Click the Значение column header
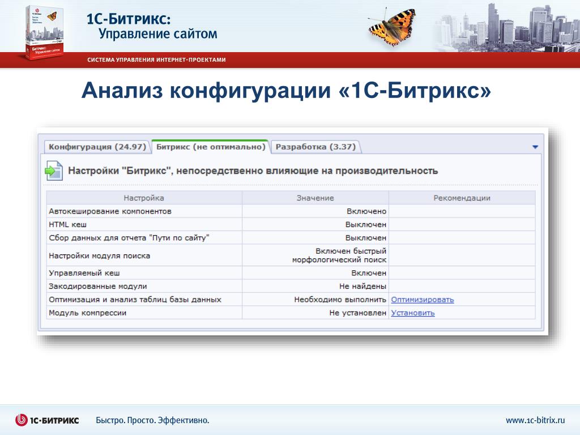580x435 pixels. tap(315, 198)
